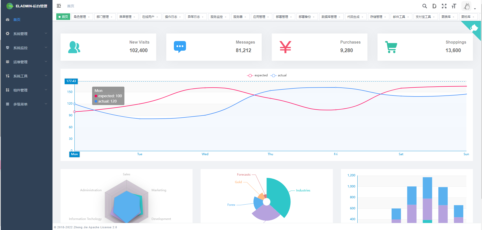482x230 pixels.
Task: Click the 首页 dashboard icon in sidebar
Action: 8,19
